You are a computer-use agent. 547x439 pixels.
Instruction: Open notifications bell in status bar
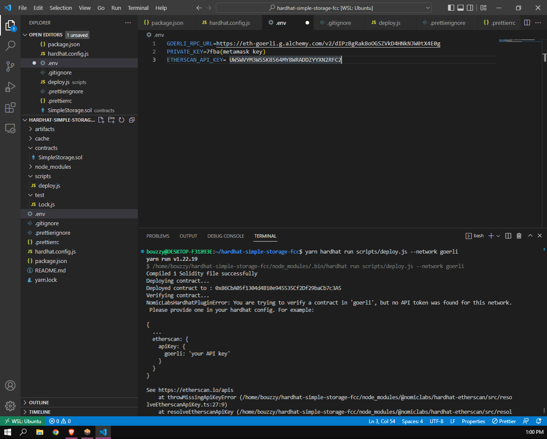(x=539, y=421)
